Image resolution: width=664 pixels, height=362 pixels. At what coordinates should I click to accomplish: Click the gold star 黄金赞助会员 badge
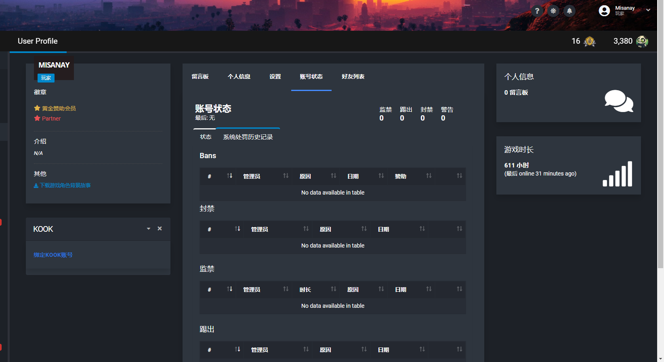[x=55, y=108]
